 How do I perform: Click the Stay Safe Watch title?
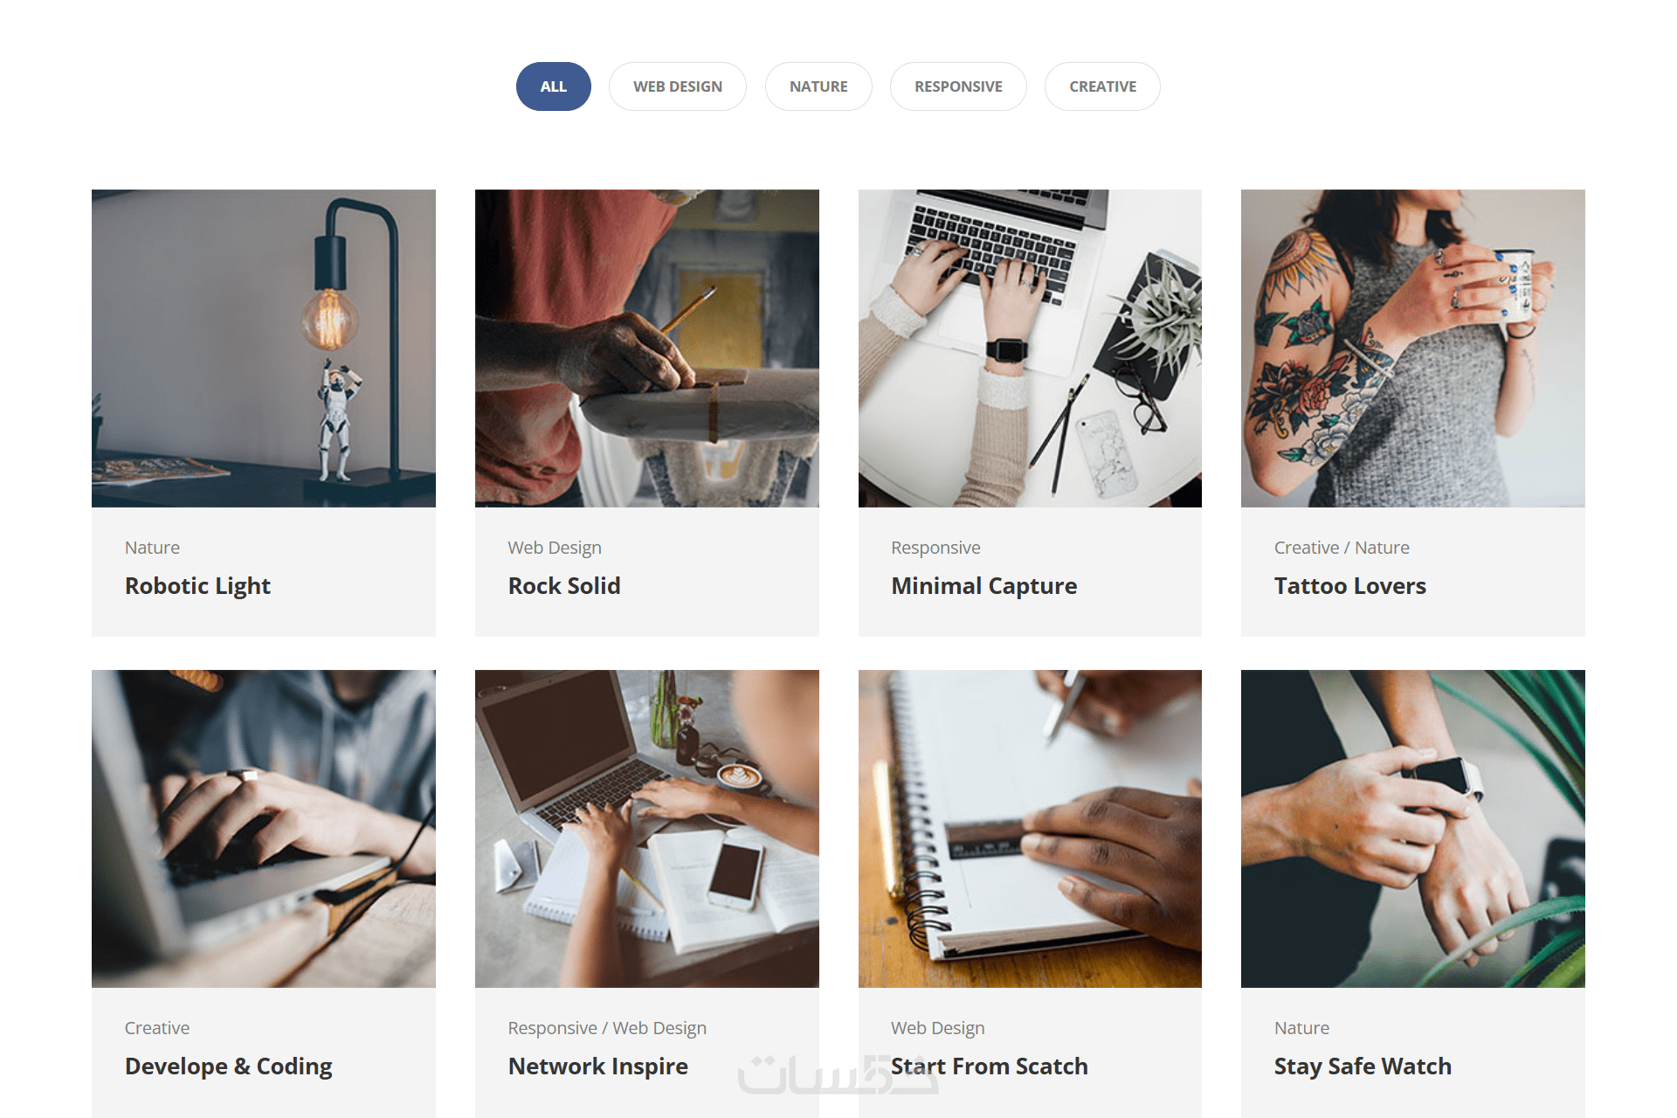pos(1363,1066)
